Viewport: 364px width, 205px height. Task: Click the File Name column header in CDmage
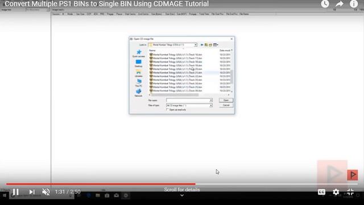point(244,14)
